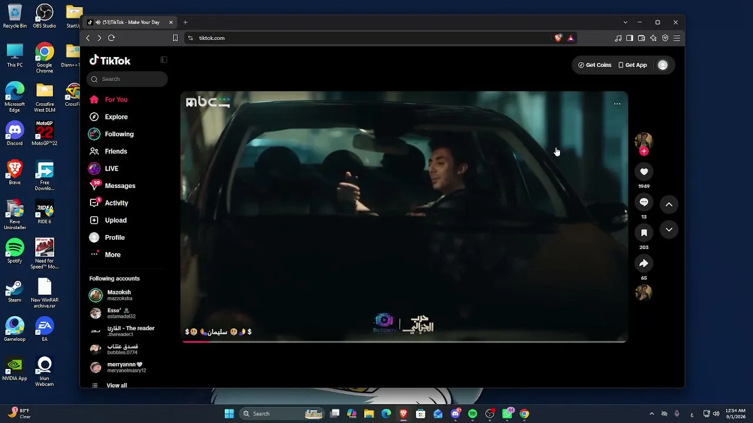Go forward in the browser
The height and width of the screenshot is (423, 753).
(99, 38)
